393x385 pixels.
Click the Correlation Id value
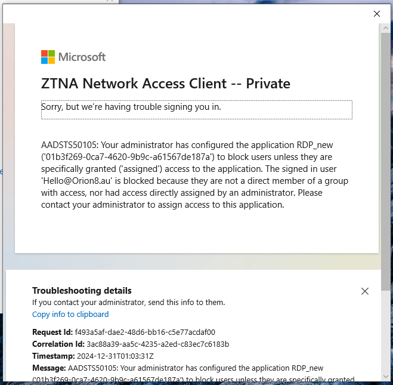pyautogui.click(x=157, y=344)
